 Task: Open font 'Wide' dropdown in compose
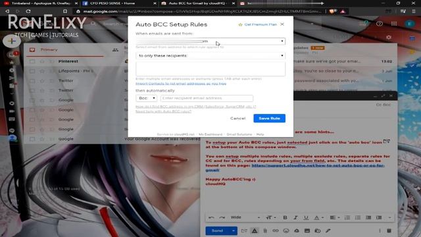pyautogui.click(x=245, y=217)
